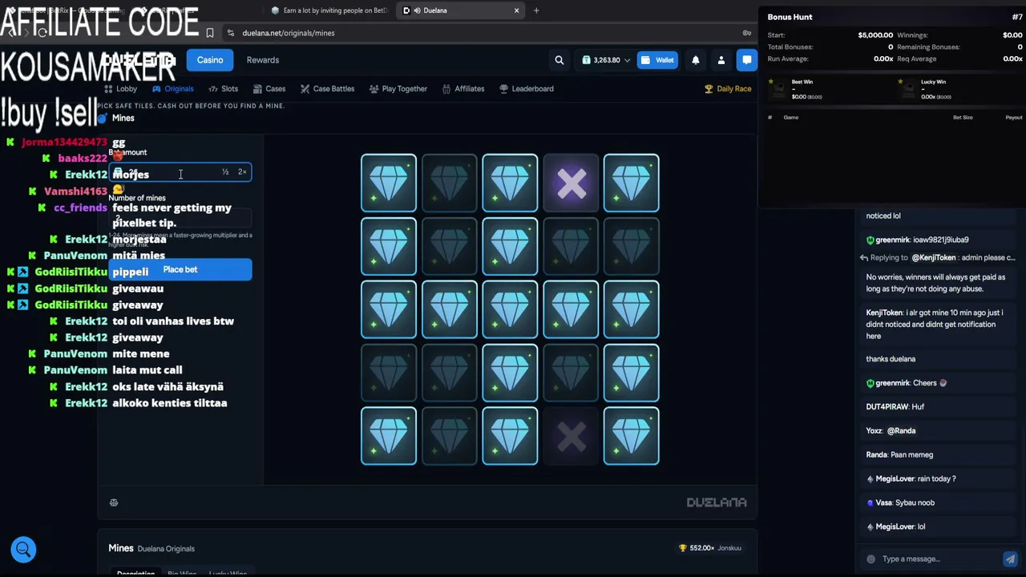Send the chat message with the arrow button
Screen dimensions: 1026x577
pos(1010,559)
